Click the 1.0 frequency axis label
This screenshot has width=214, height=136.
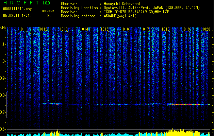[3, 61]
